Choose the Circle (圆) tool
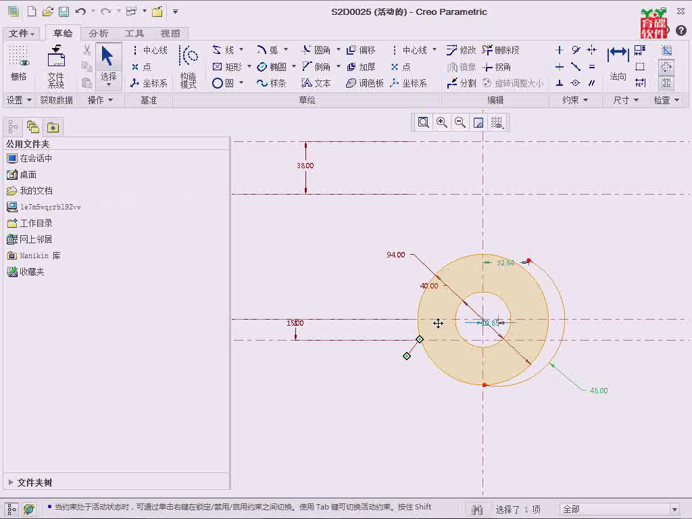The image size is (692, 519). point(223,83)
